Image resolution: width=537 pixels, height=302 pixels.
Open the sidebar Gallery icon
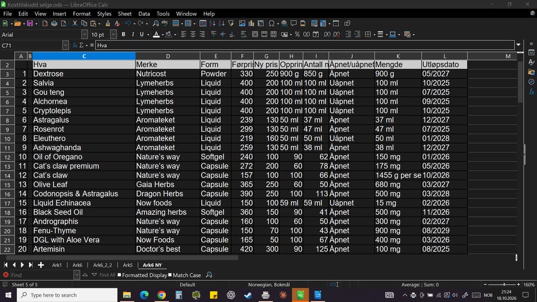(531, 72)
